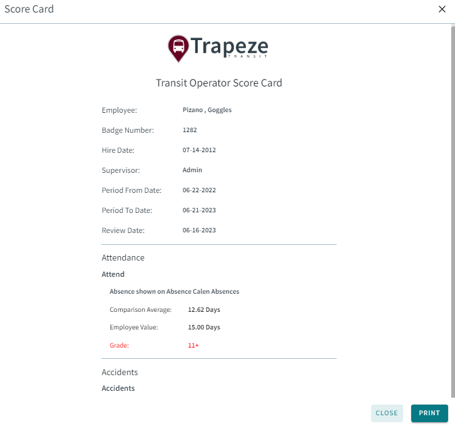
Task: Select the employee name Pizano, Goggles
Action: pos(207,110)
